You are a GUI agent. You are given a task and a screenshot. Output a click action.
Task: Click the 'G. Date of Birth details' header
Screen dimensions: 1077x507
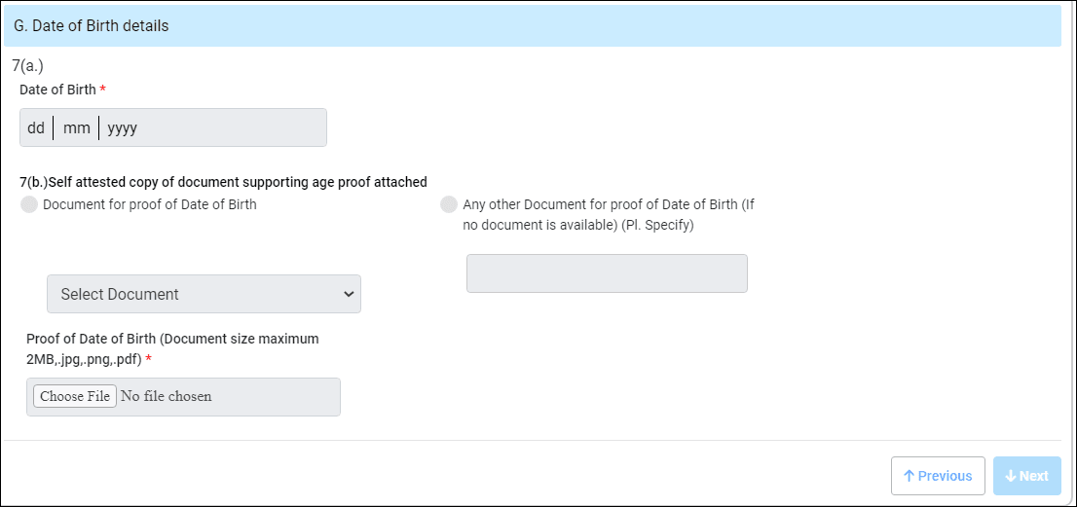pyautogui.click(x=100, y=26)
